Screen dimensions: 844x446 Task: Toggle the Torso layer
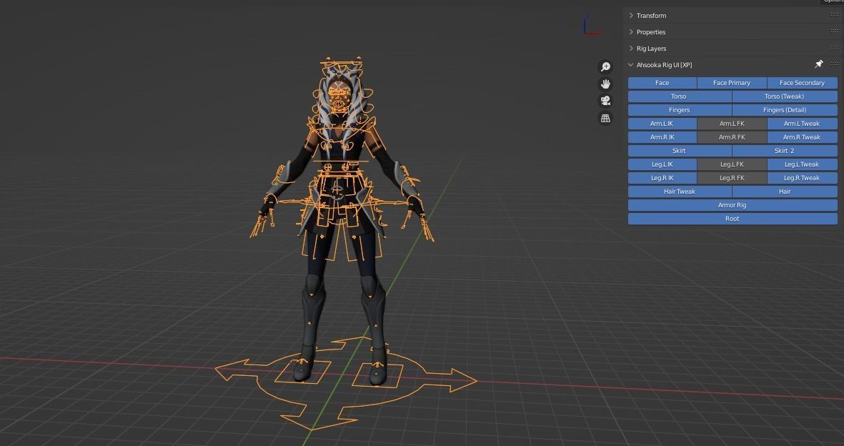[680, 96]
